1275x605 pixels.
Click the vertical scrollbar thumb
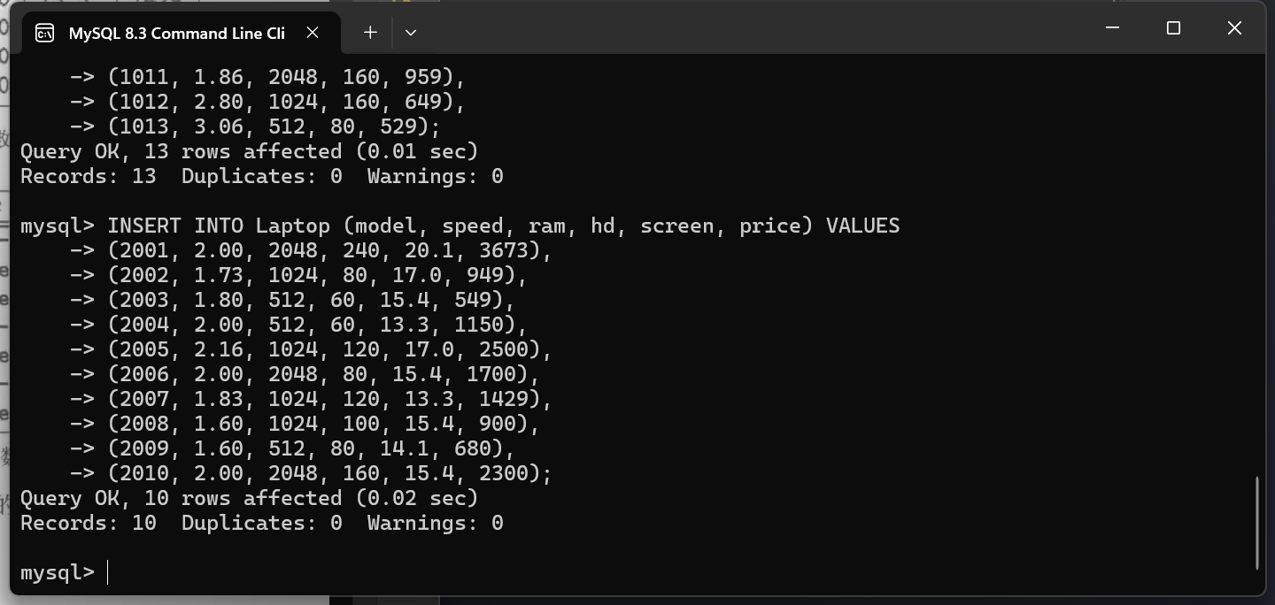click(1257, 523)
